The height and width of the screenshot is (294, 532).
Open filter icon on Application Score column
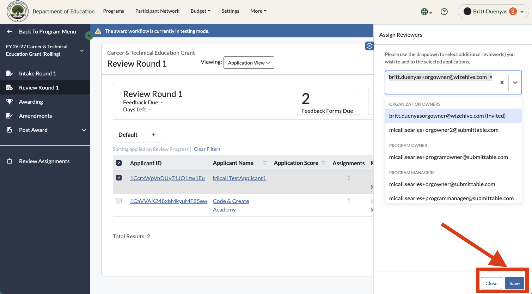click(x=323, y=163)
